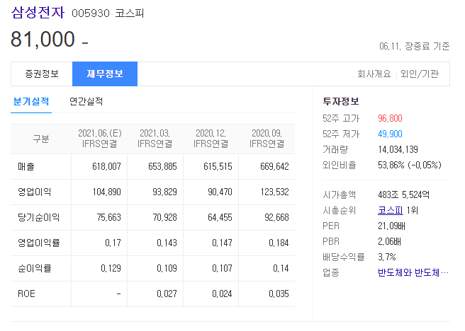The image size is (465, 331).
Task: Click the operating margin value 0.184
Action: (x=279, y=243)
